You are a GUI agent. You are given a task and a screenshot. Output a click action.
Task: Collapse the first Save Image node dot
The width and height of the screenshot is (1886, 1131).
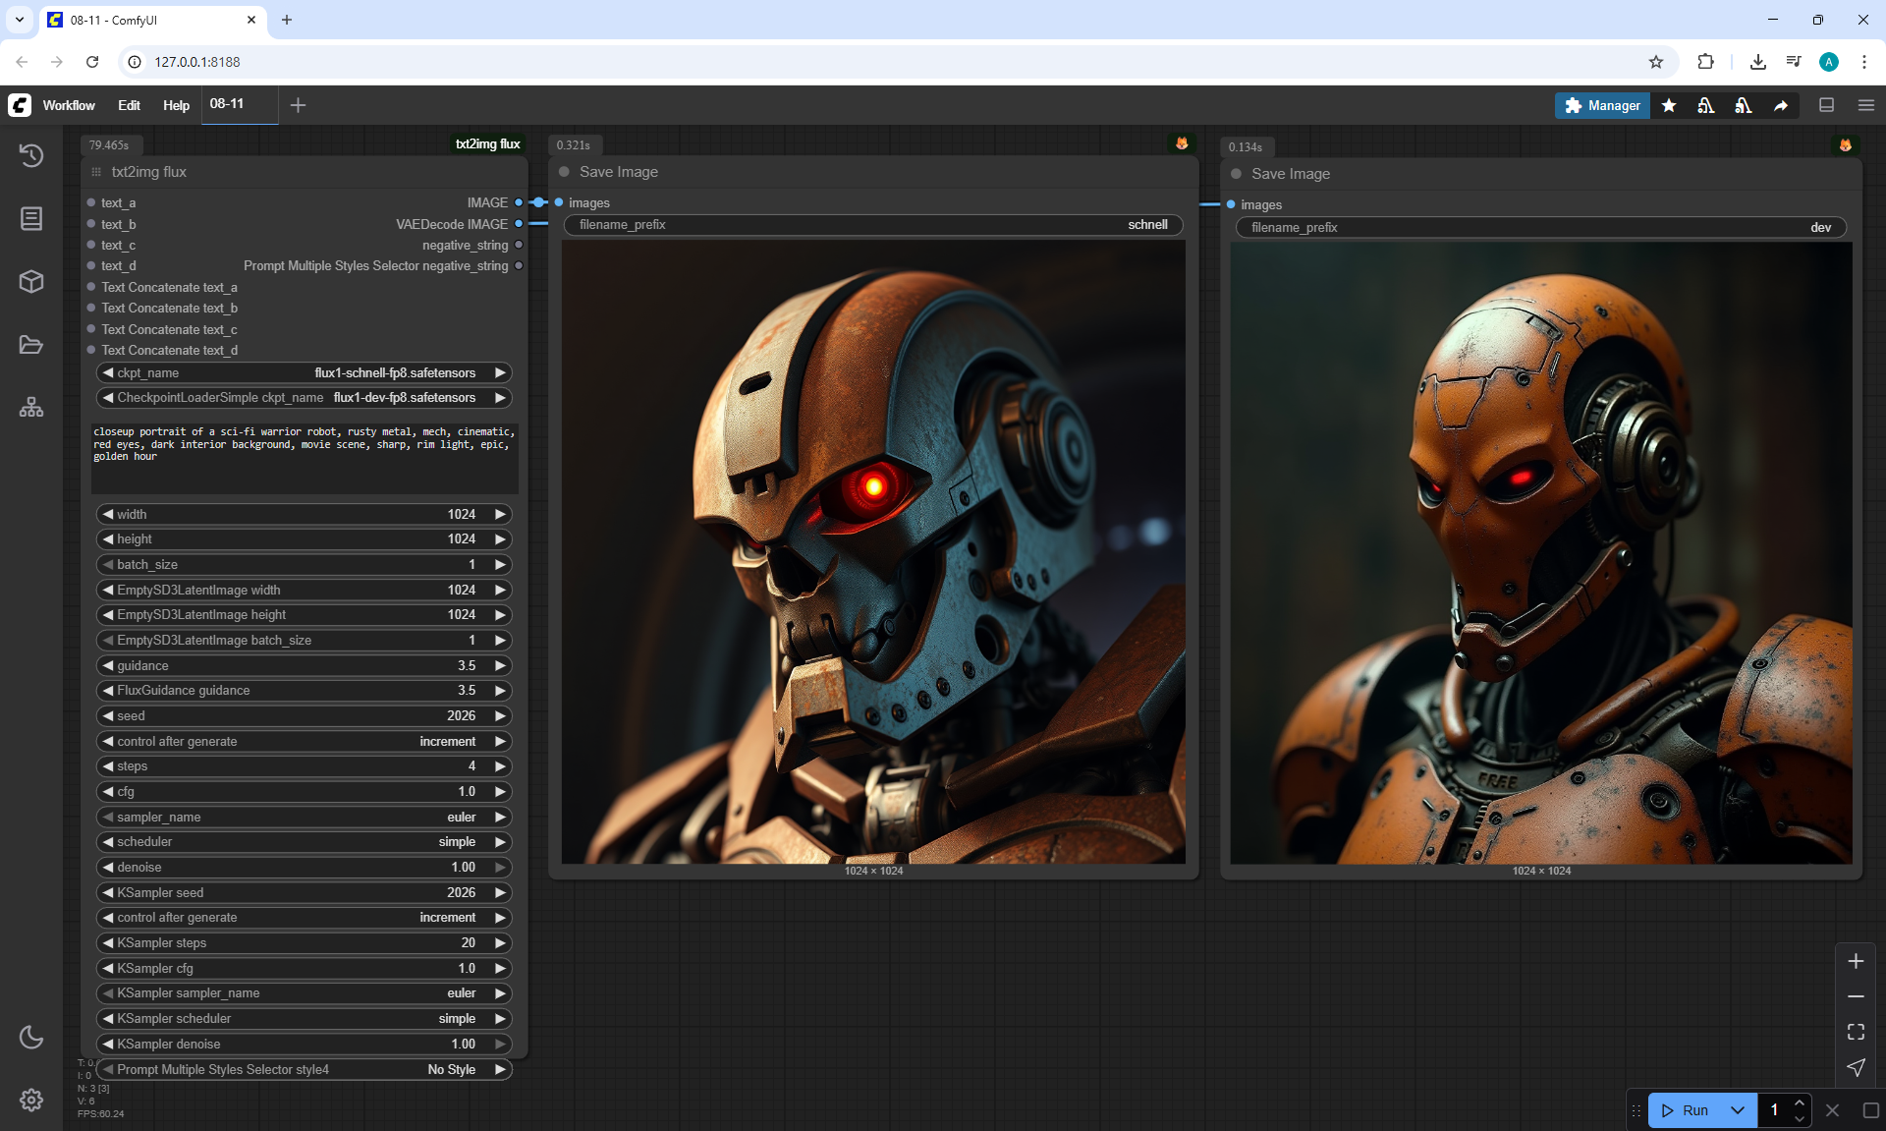pos(565,172)
